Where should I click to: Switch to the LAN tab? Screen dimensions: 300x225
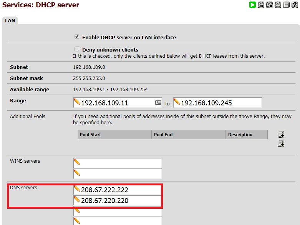10,20
